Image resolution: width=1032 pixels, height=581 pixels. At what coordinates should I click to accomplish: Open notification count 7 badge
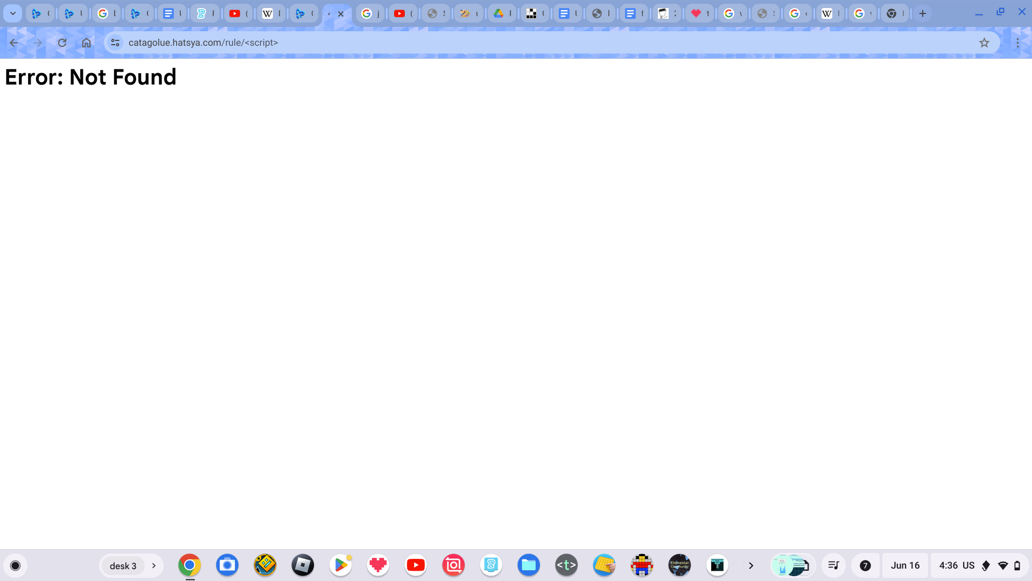[865, 565]
